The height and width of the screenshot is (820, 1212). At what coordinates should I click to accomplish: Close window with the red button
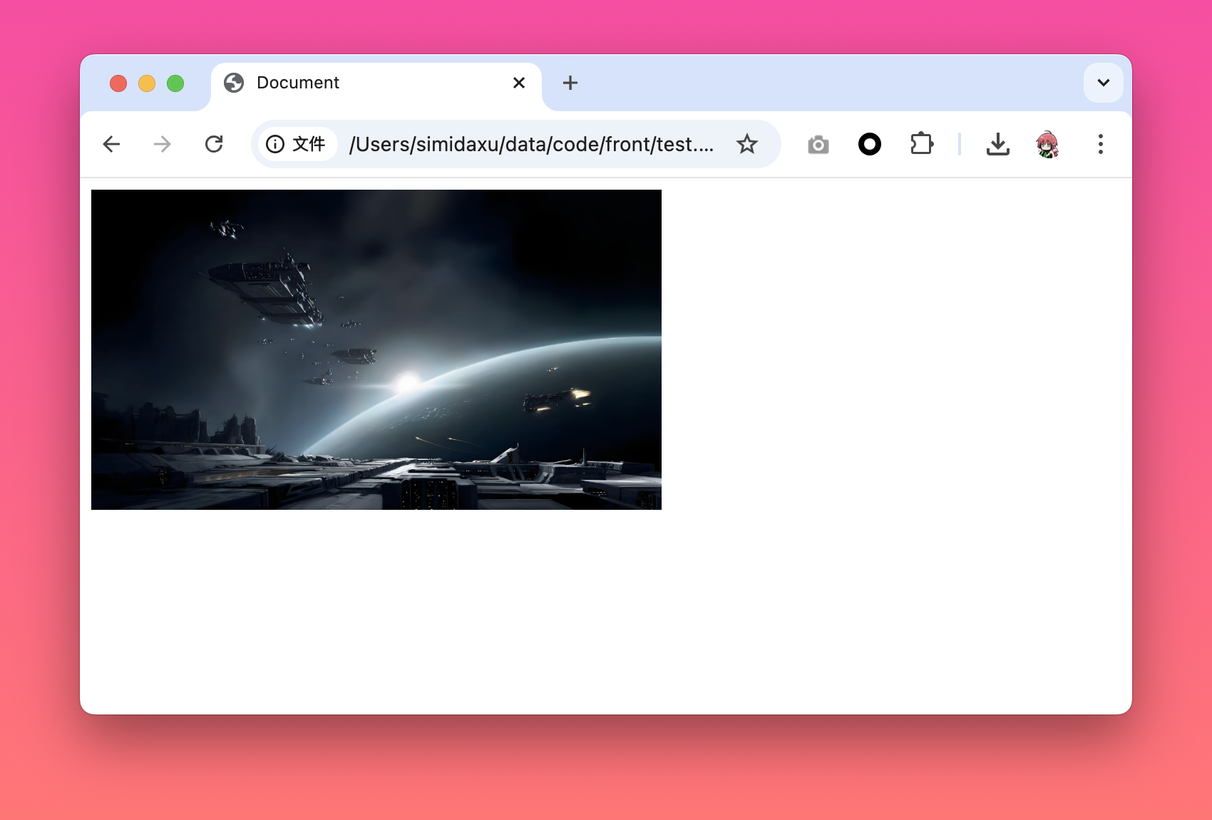click(118, 83)
